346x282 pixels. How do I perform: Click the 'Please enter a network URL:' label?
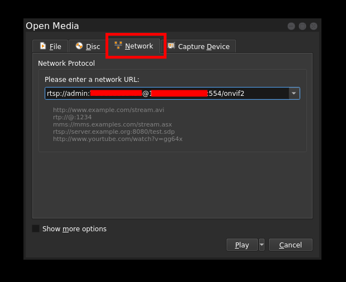coord(92,79)
